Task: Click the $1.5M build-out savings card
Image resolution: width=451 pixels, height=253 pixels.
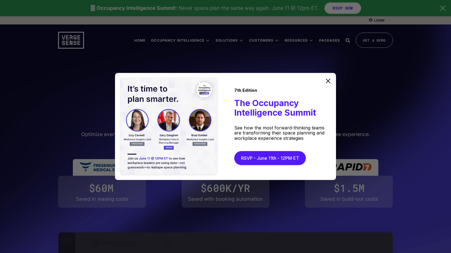Action: click(x=349, y=192)
